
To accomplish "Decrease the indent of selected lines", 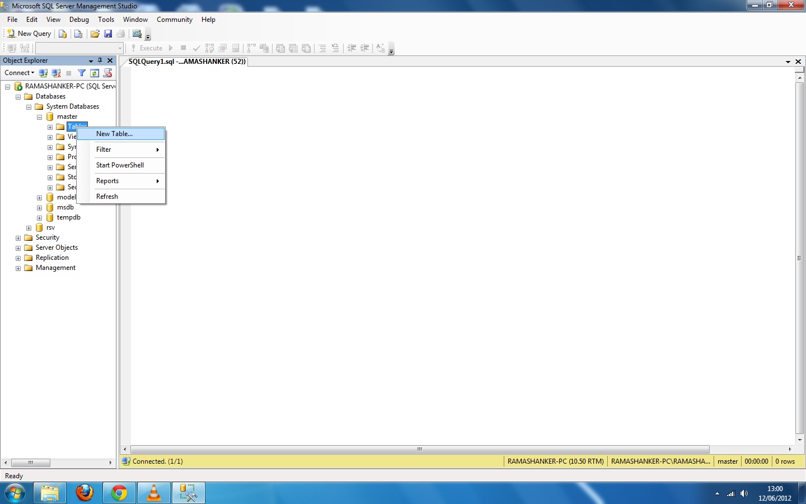I will [352, 48].
